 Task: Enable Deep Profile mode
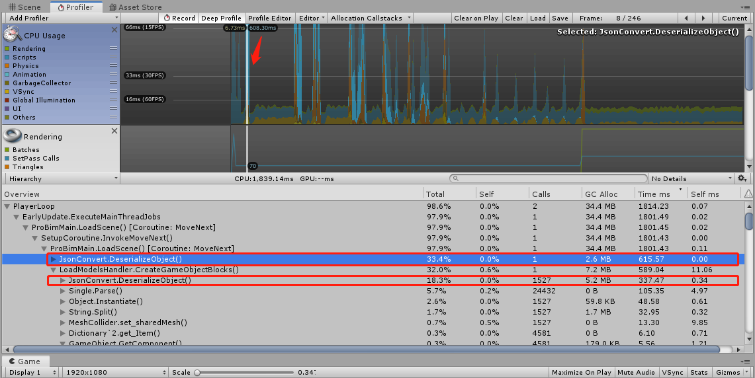pos(221,19)
